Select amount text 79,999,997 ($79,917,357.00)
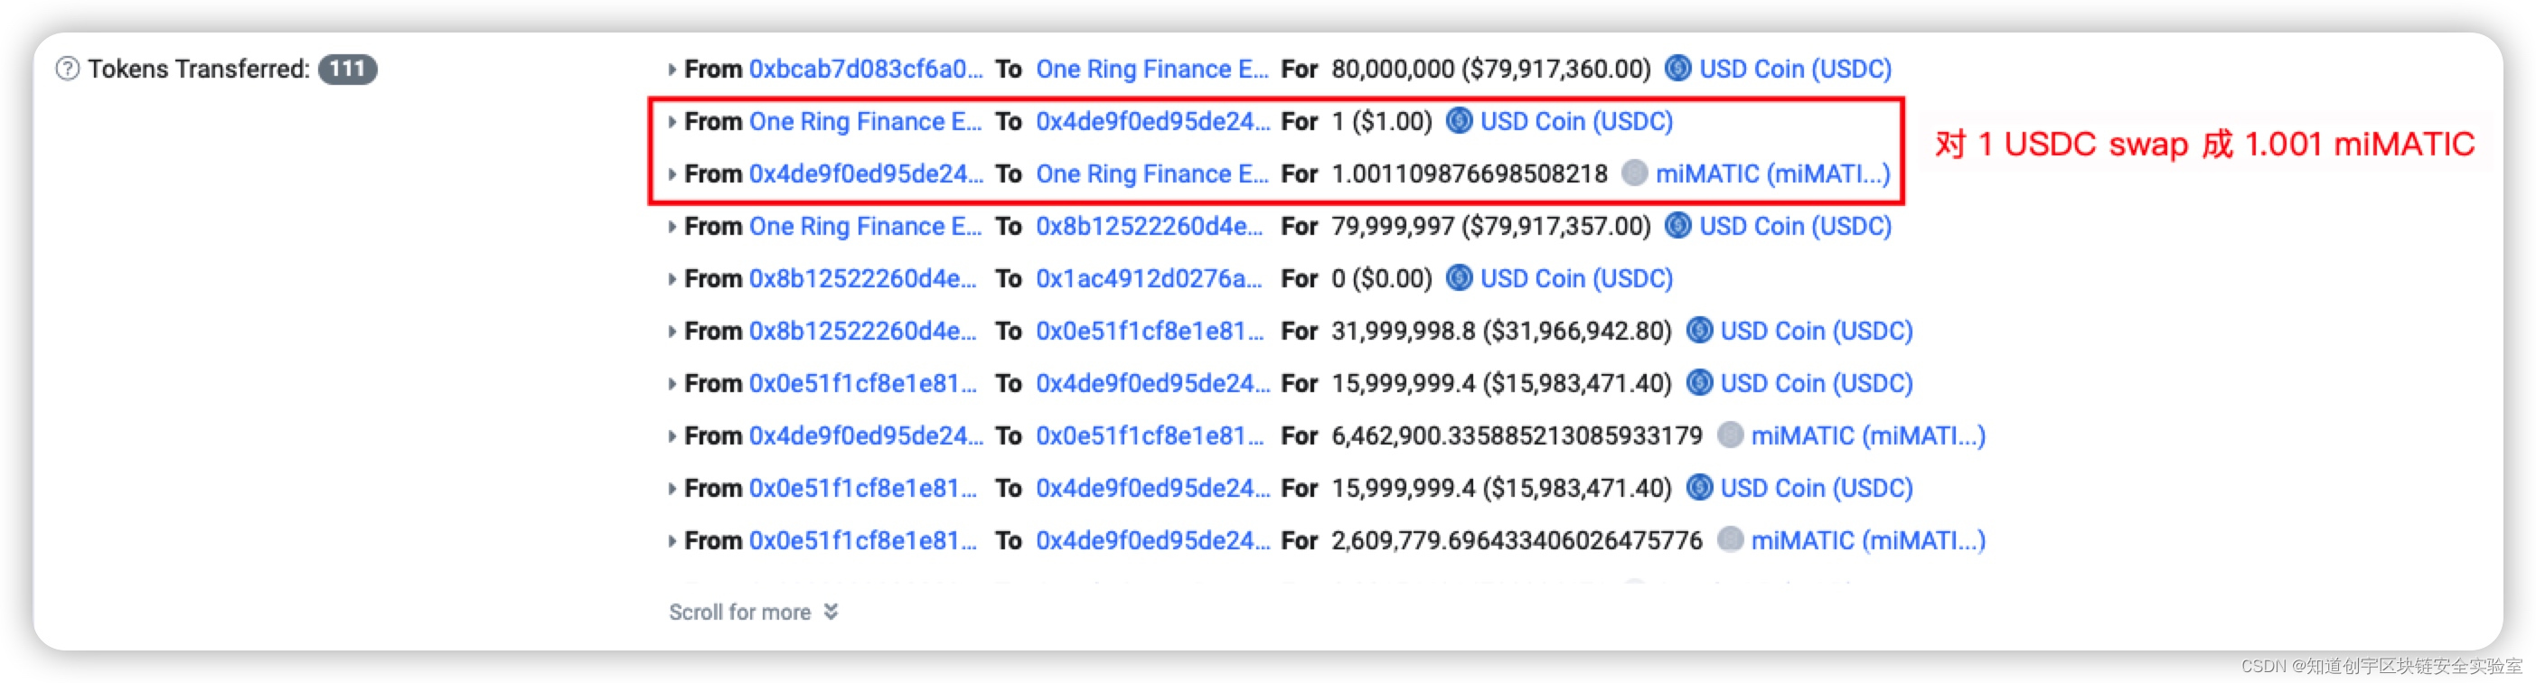 click(1490, 227)
